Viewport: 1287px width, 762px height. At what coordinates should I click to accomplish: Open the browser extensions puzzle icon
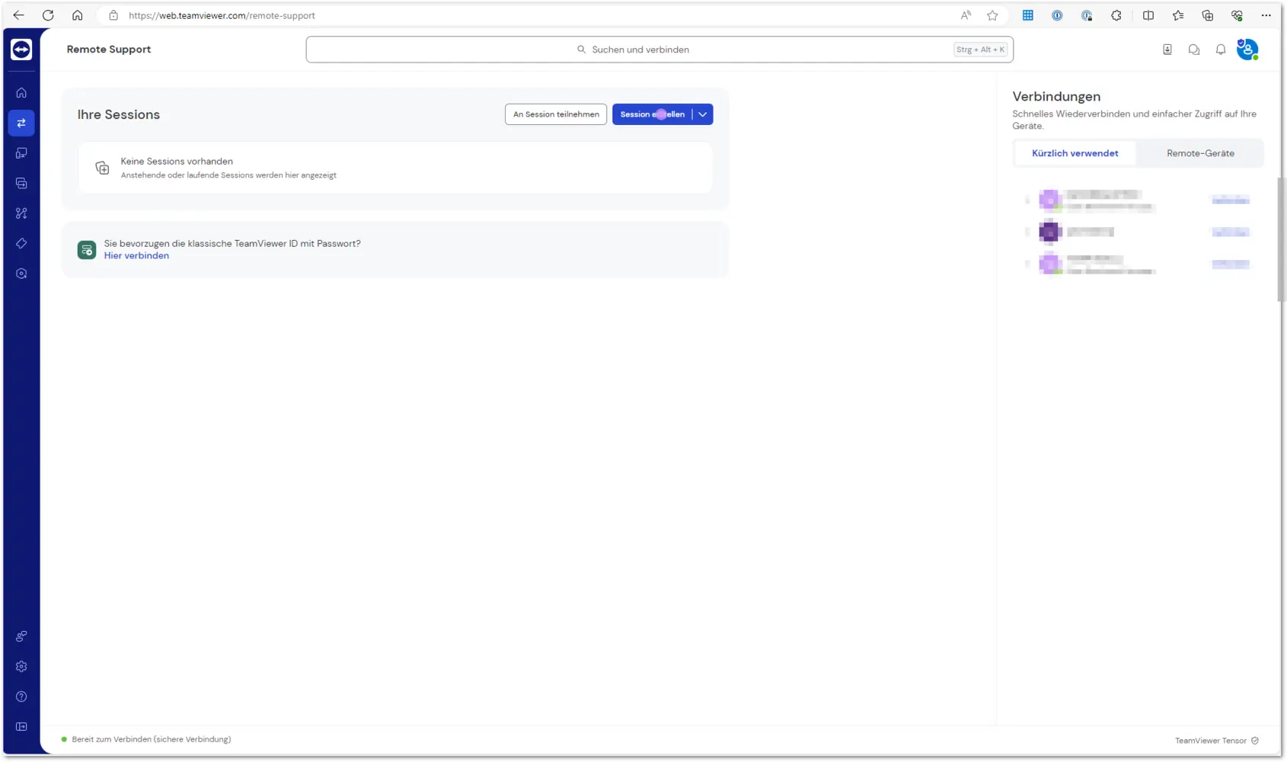click(x=1116, y=15)
